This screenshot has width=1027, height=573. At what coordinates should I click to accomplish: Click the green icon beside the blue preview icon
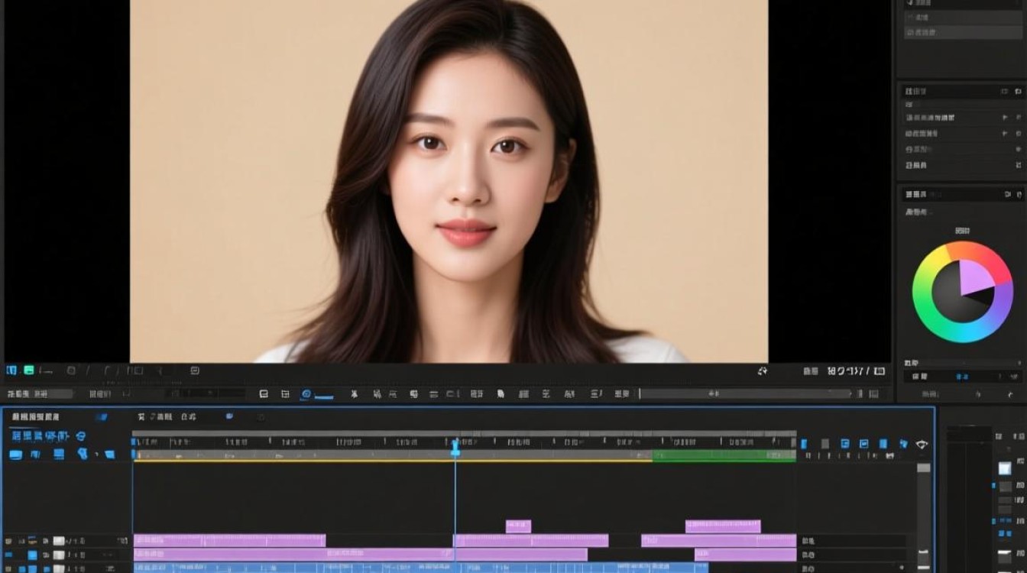tap(28, 371)
